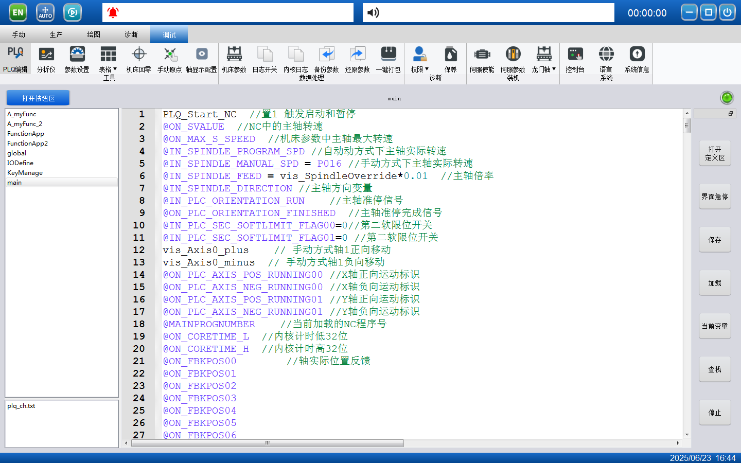Switch to the 诊断 tab
741x463 pixels.
point(131,34)
